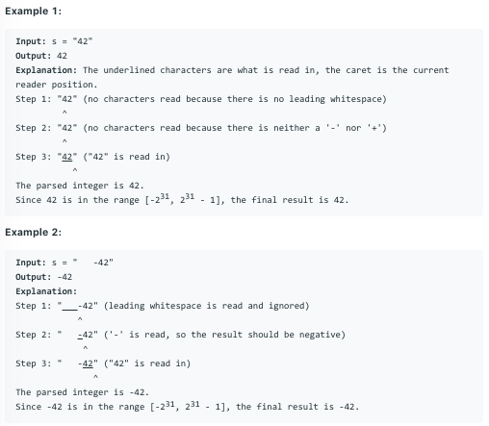489x426 pixels.
Task: Click the underlined "42" in Example 1 Step 3
Action: [67, 157]
